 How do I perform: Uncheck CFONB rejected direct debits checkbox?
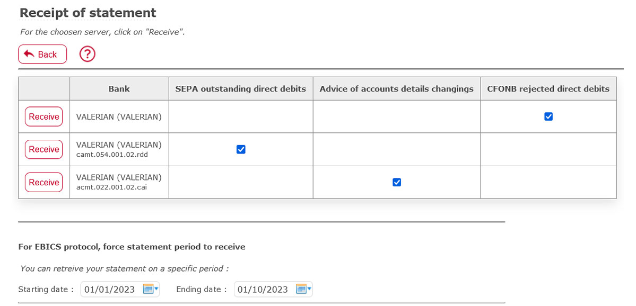click(548, 116)
